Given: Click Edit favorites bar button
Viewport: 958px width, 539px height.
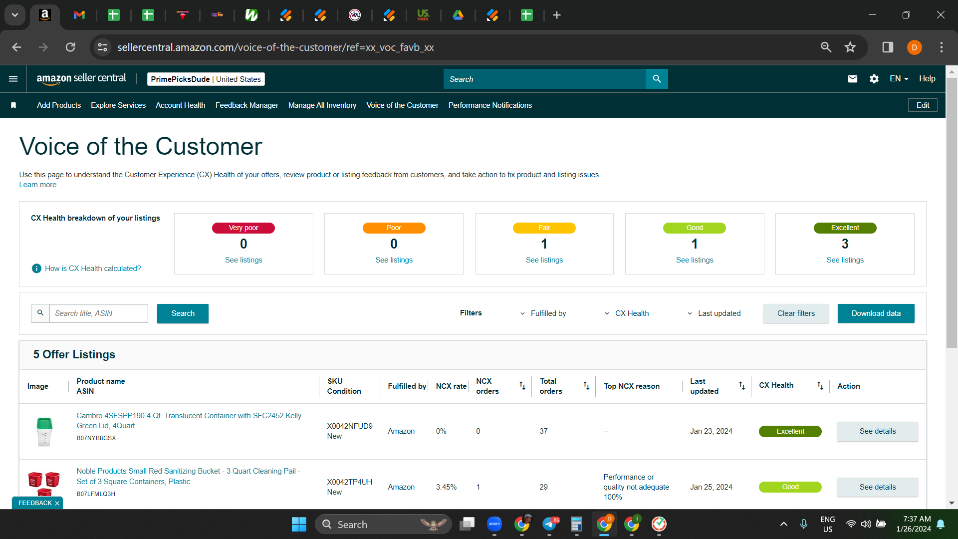Looking at the screenshot, I should 923,105.
